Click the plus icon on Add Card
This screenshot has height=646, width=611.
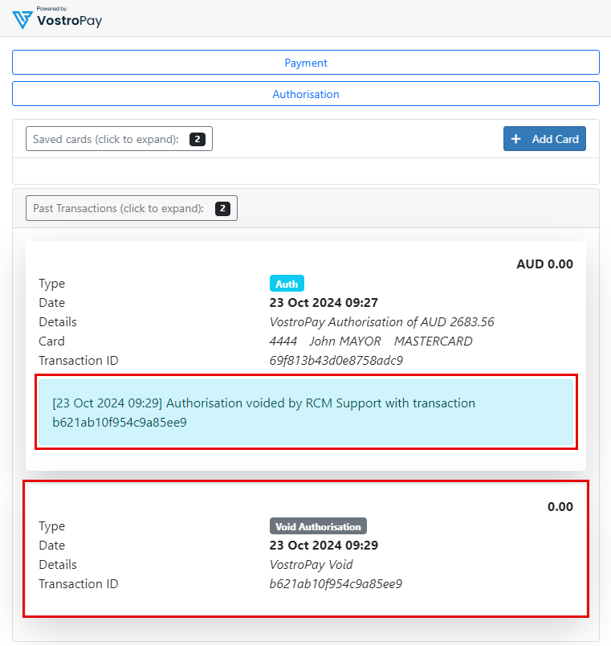tap(516, 139)
